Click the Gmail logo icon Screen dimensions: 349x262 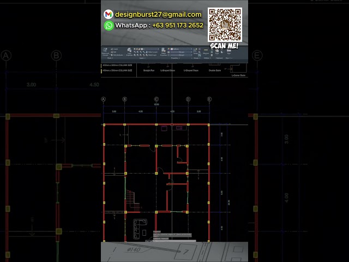click(x=109, y=14)
